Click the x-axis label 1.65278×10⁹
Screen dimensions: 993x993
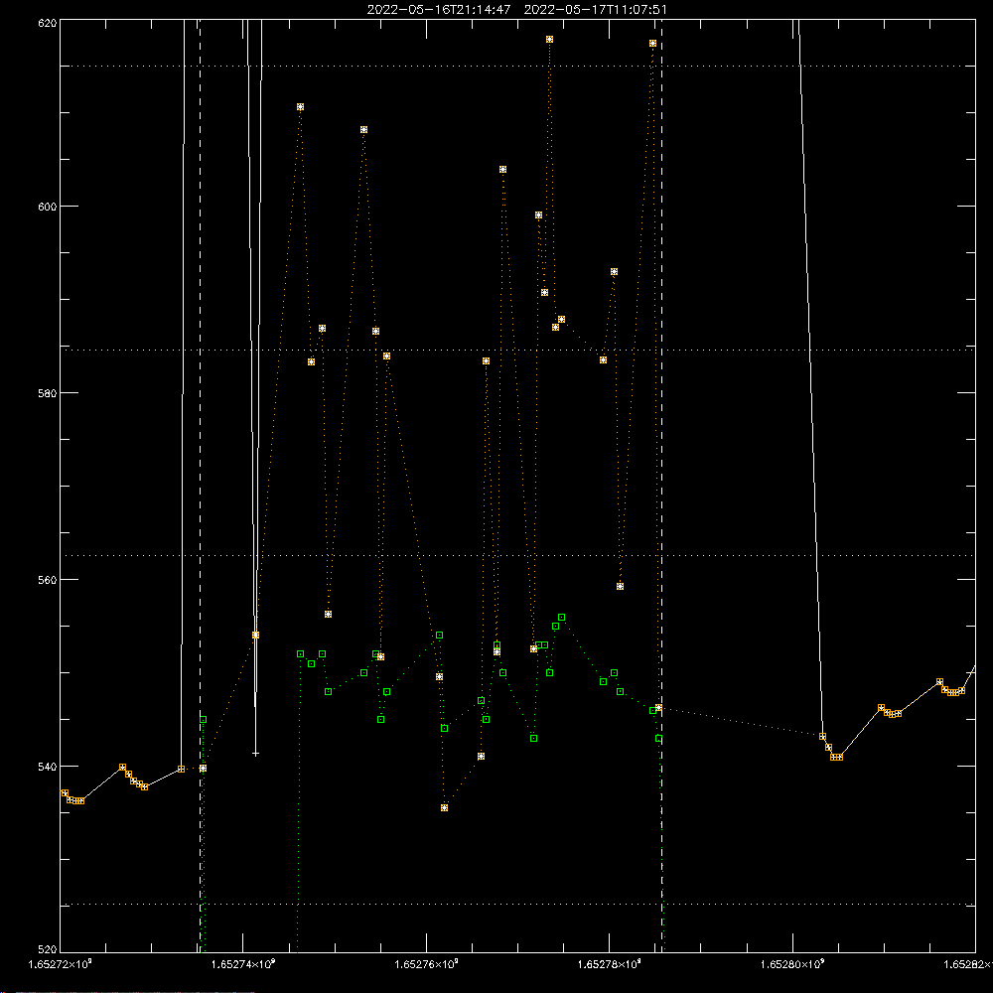pos(610,964)
